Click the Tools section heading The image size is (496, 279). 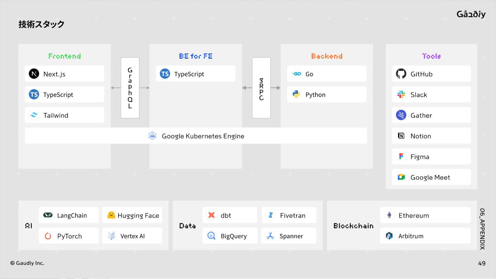[431, 56]
